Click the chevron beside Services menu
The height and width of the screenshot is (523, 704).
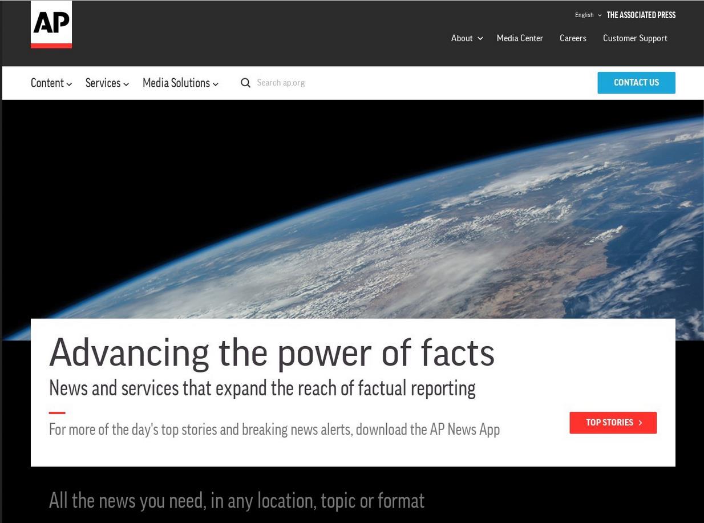(126, 84)
